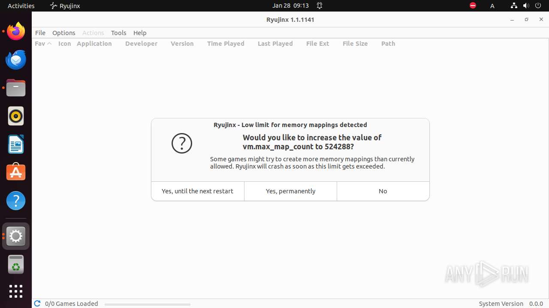Open the Options menu

(x=64, y=33)
